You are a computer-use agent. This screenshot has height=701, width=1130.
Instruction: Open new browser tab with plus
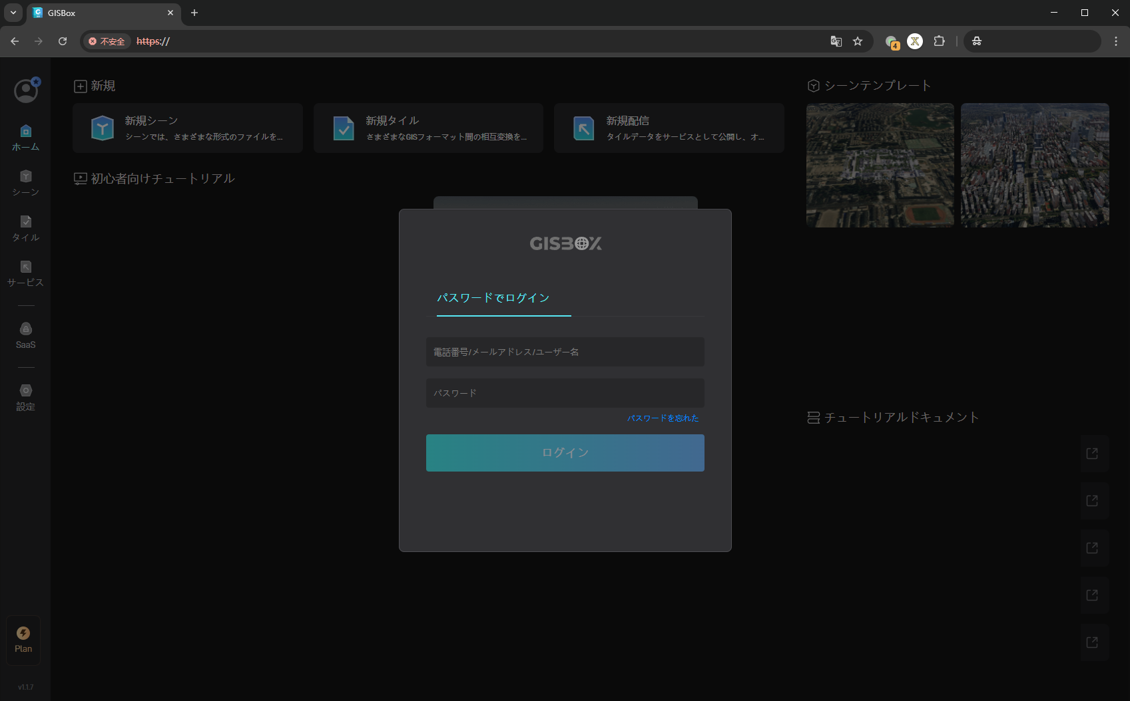tap(194, 13)
